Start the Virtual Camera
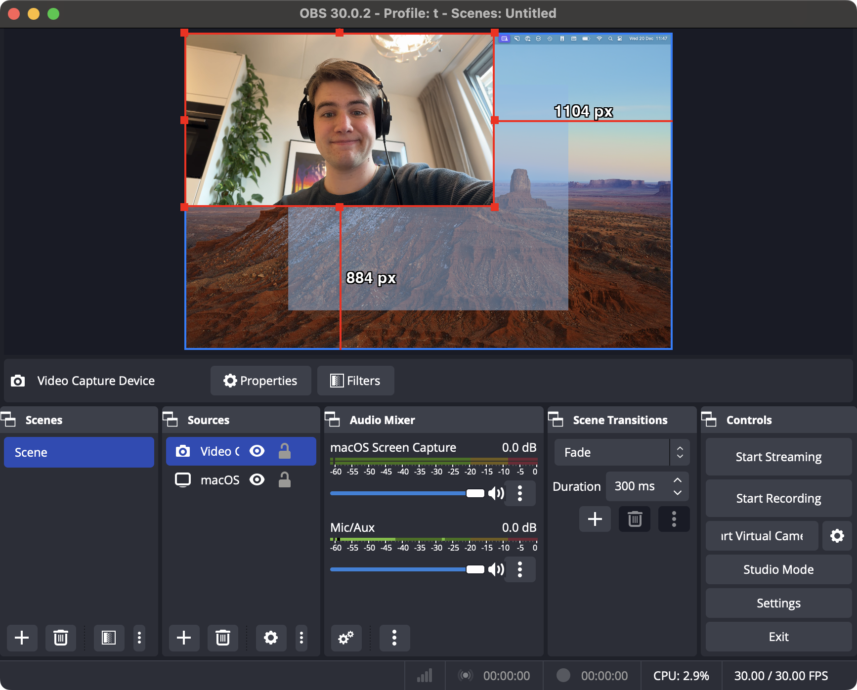 click(x=762, y=536)
